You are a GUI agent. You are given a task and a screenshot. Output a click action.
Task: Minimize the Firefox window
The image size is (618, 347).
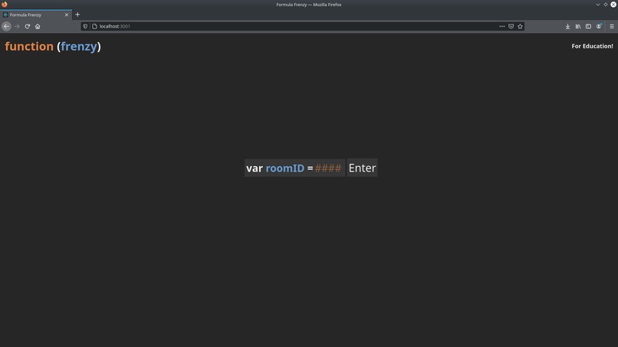coord(598,5)
